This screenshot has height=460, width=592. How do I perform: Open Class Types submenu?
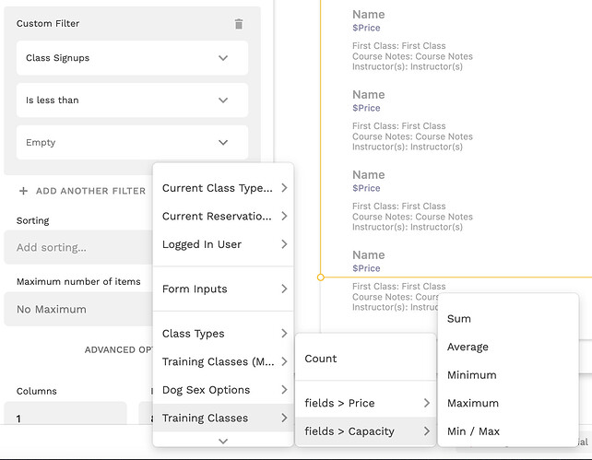tap(223, 334)
